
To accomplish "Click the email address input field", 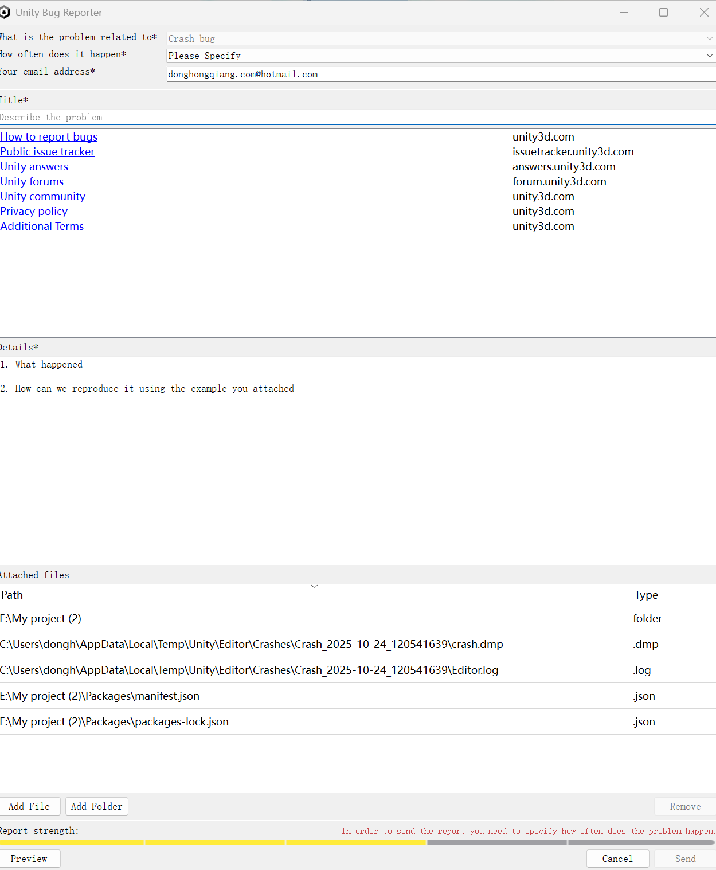I will coord(441,74).
